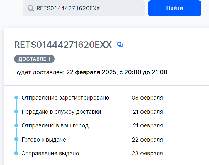The width and height of the screenshot is (209, 165).
Task: Copy the tracking number using copy icon
Action: pyautogui.click(x=120, y=45)
